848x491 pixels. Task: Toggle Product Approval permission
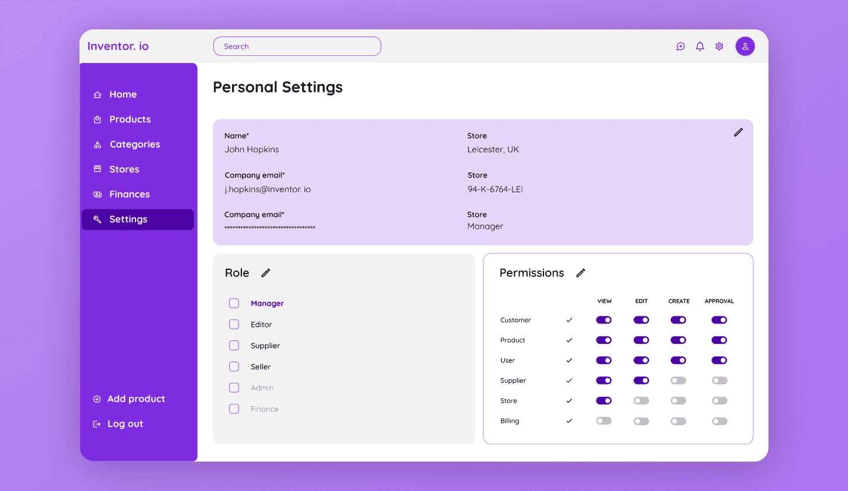719,340
